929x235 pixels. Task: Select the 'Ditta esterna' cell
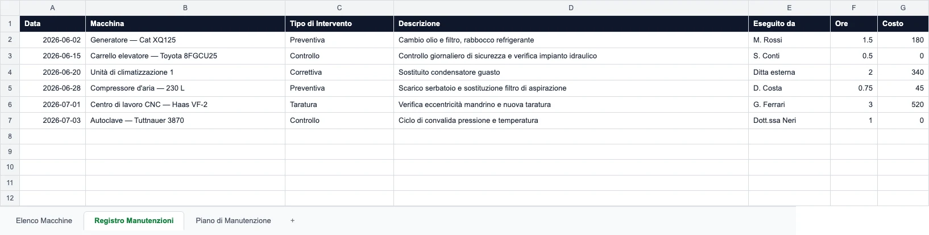click(790, 72)
